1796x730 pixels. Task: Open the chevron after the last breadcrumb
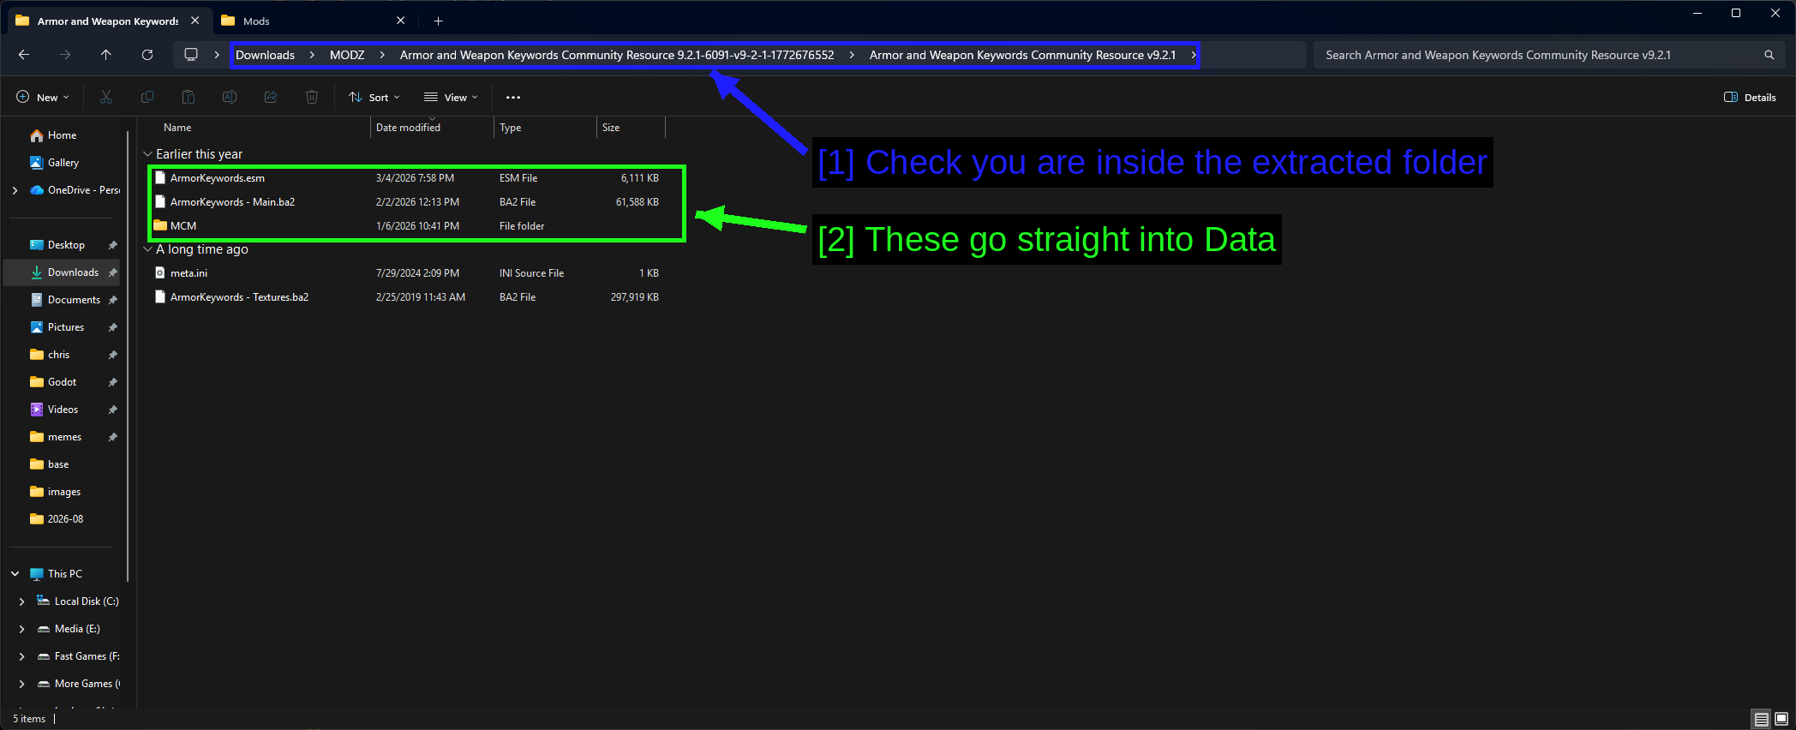(x=1193, y=55)
